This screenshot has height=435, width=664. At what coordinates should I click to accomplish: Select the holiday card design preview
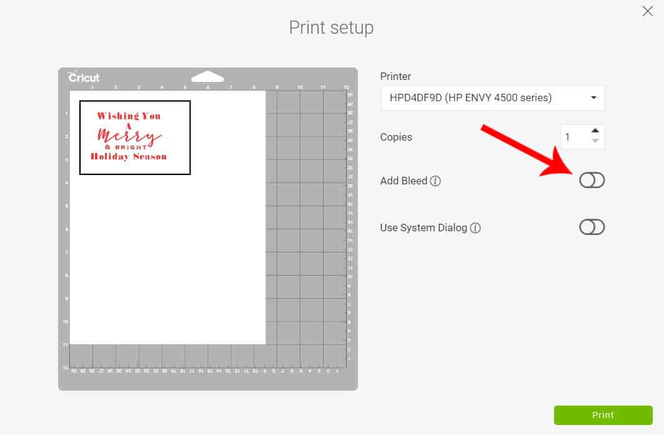pos(135,137)
